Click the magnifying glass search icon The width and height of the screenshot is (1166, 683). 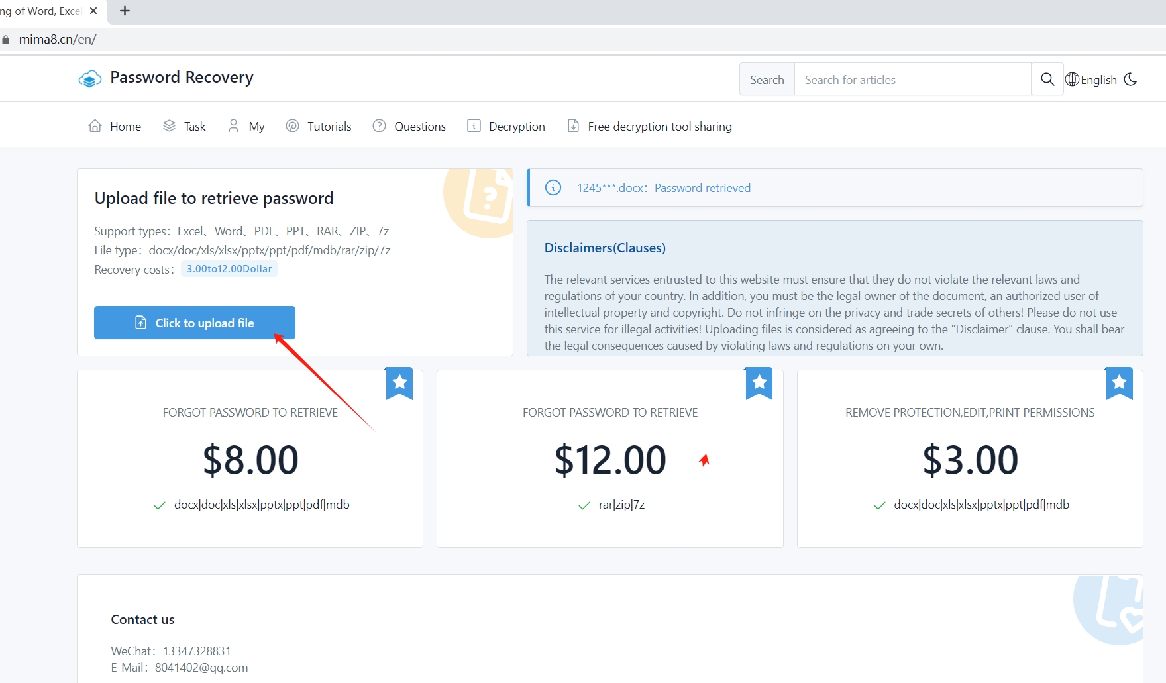click(1047, 79)
